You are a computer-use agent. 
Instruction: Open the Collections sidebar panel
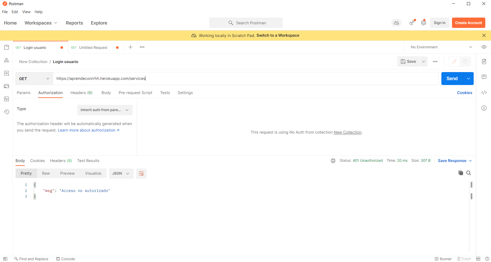[6, 47]
